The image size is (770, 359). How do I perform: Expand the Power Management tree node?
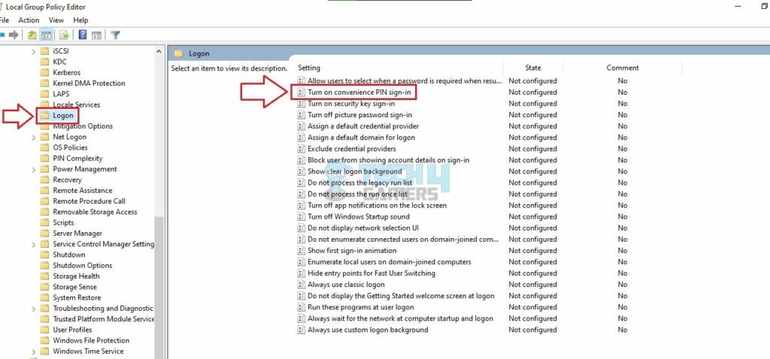[x=33, y=170]
